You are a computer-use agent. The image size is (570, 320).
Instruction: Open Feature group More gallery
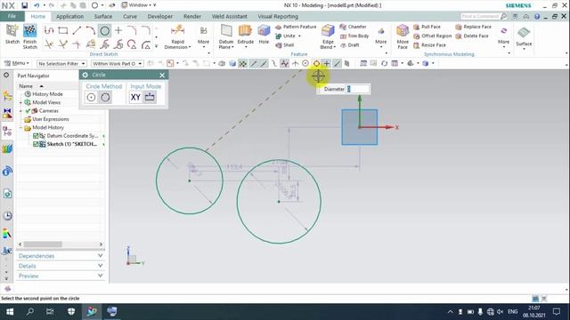pyautogui.click(x=380, y=36)
